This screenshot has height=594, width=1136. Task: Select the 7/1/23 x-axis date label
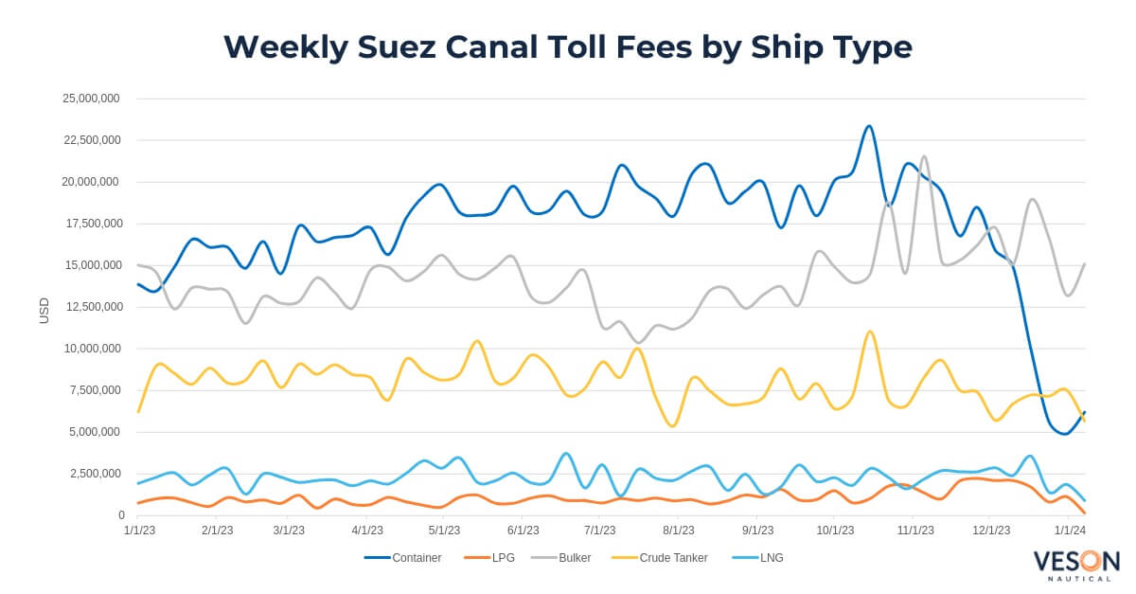click(599, 531)
